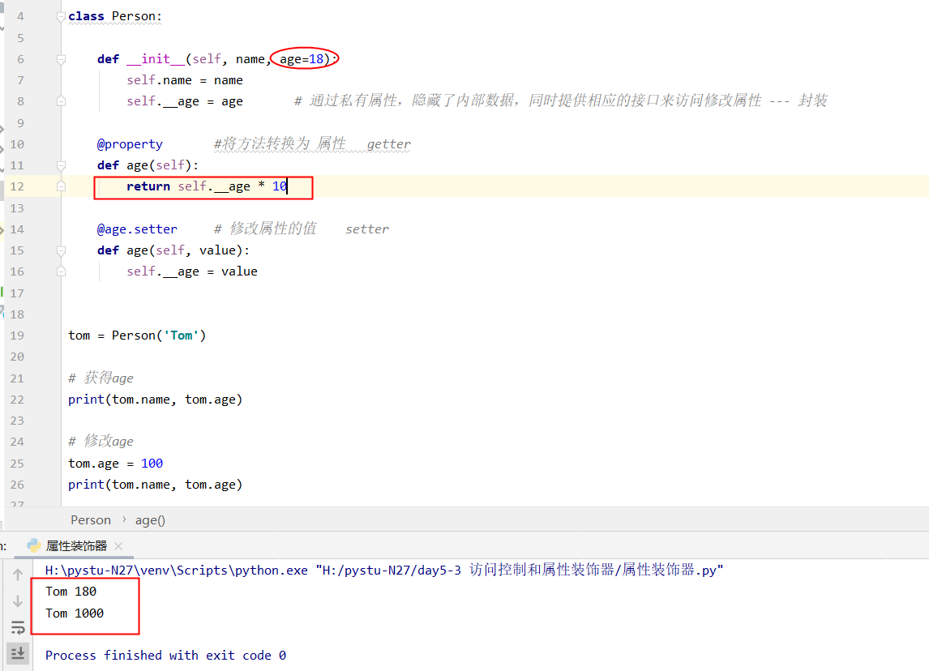This screenshot has height=671, width=929.
Task: Click the fold end marker on line 12
Action: [x=61, y=186]
